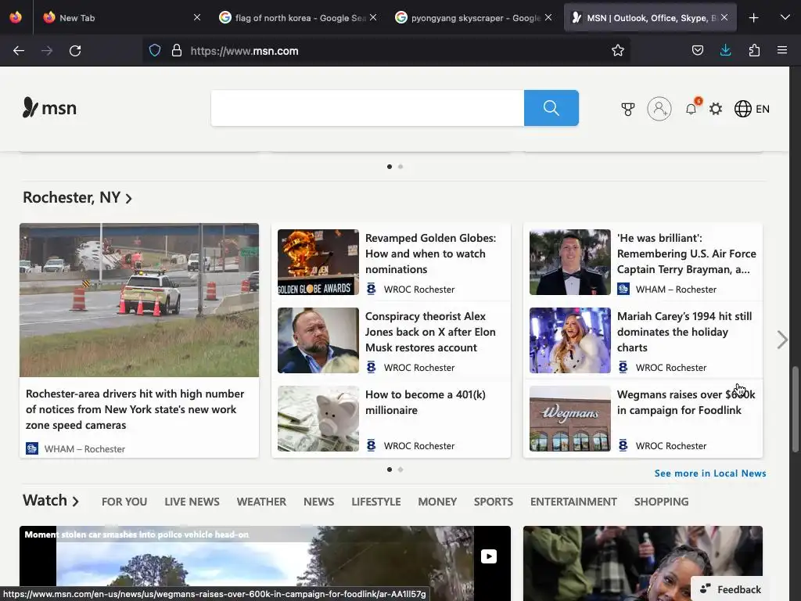Viewport: 801px width, 601px height.
Task: Bookmark this page with the star icon
Action: tap(618, 51)
